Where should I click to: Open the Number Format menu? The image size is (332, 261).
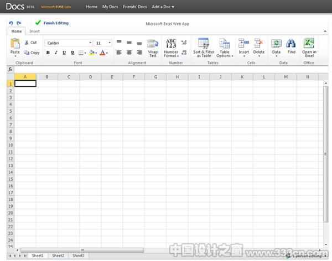(x=171, y=48)
